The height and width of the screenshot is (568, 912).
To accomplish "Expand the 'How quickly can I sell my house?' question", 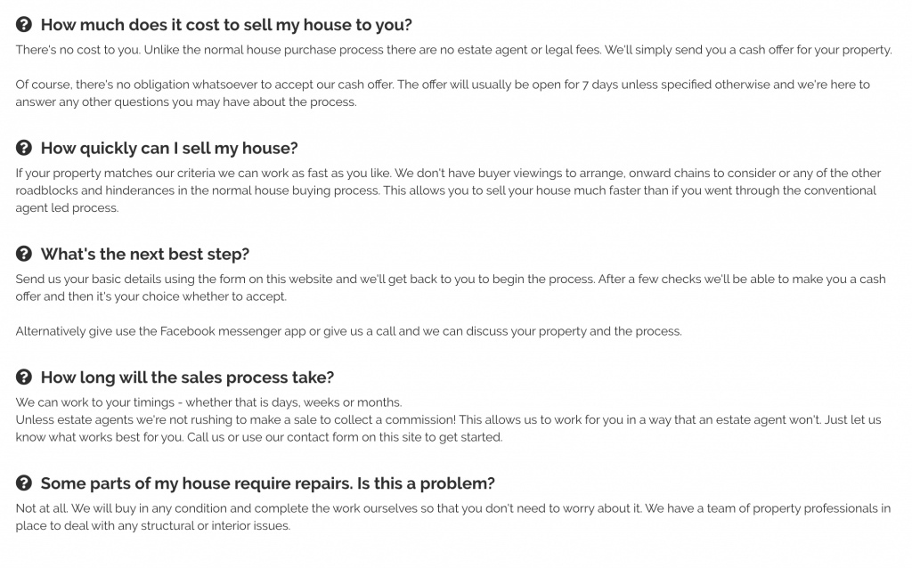I will coord(169,149).
